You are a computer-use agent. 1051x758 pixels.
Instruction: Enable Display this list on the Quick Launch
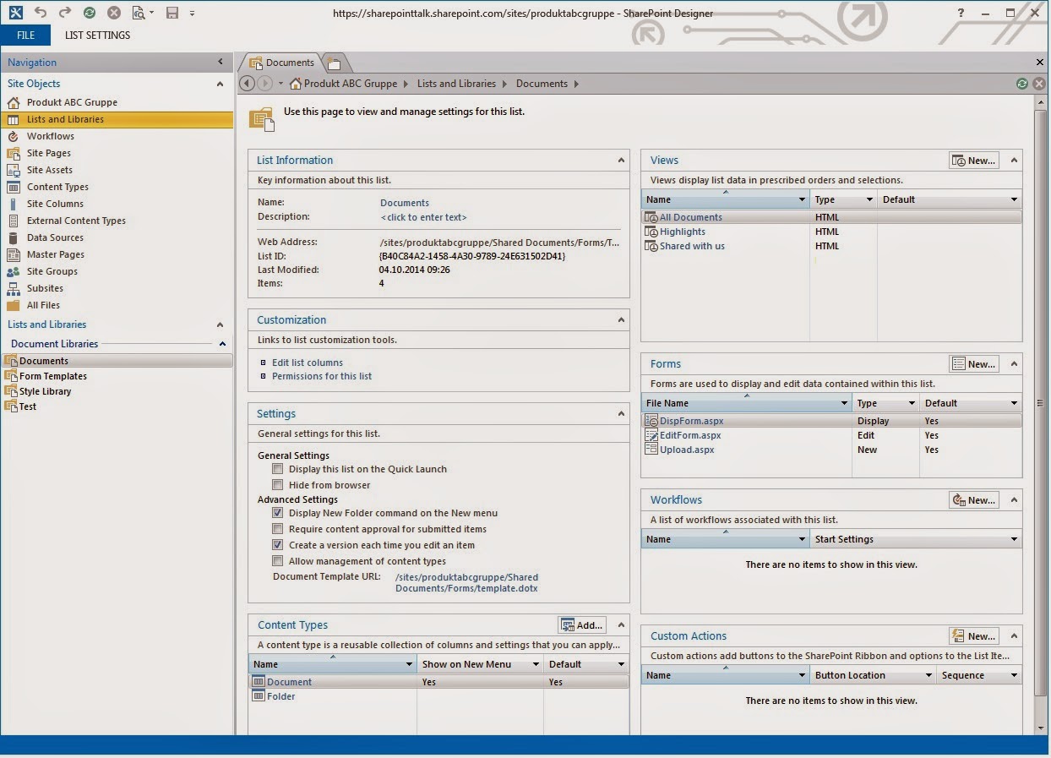click(278, 469)
